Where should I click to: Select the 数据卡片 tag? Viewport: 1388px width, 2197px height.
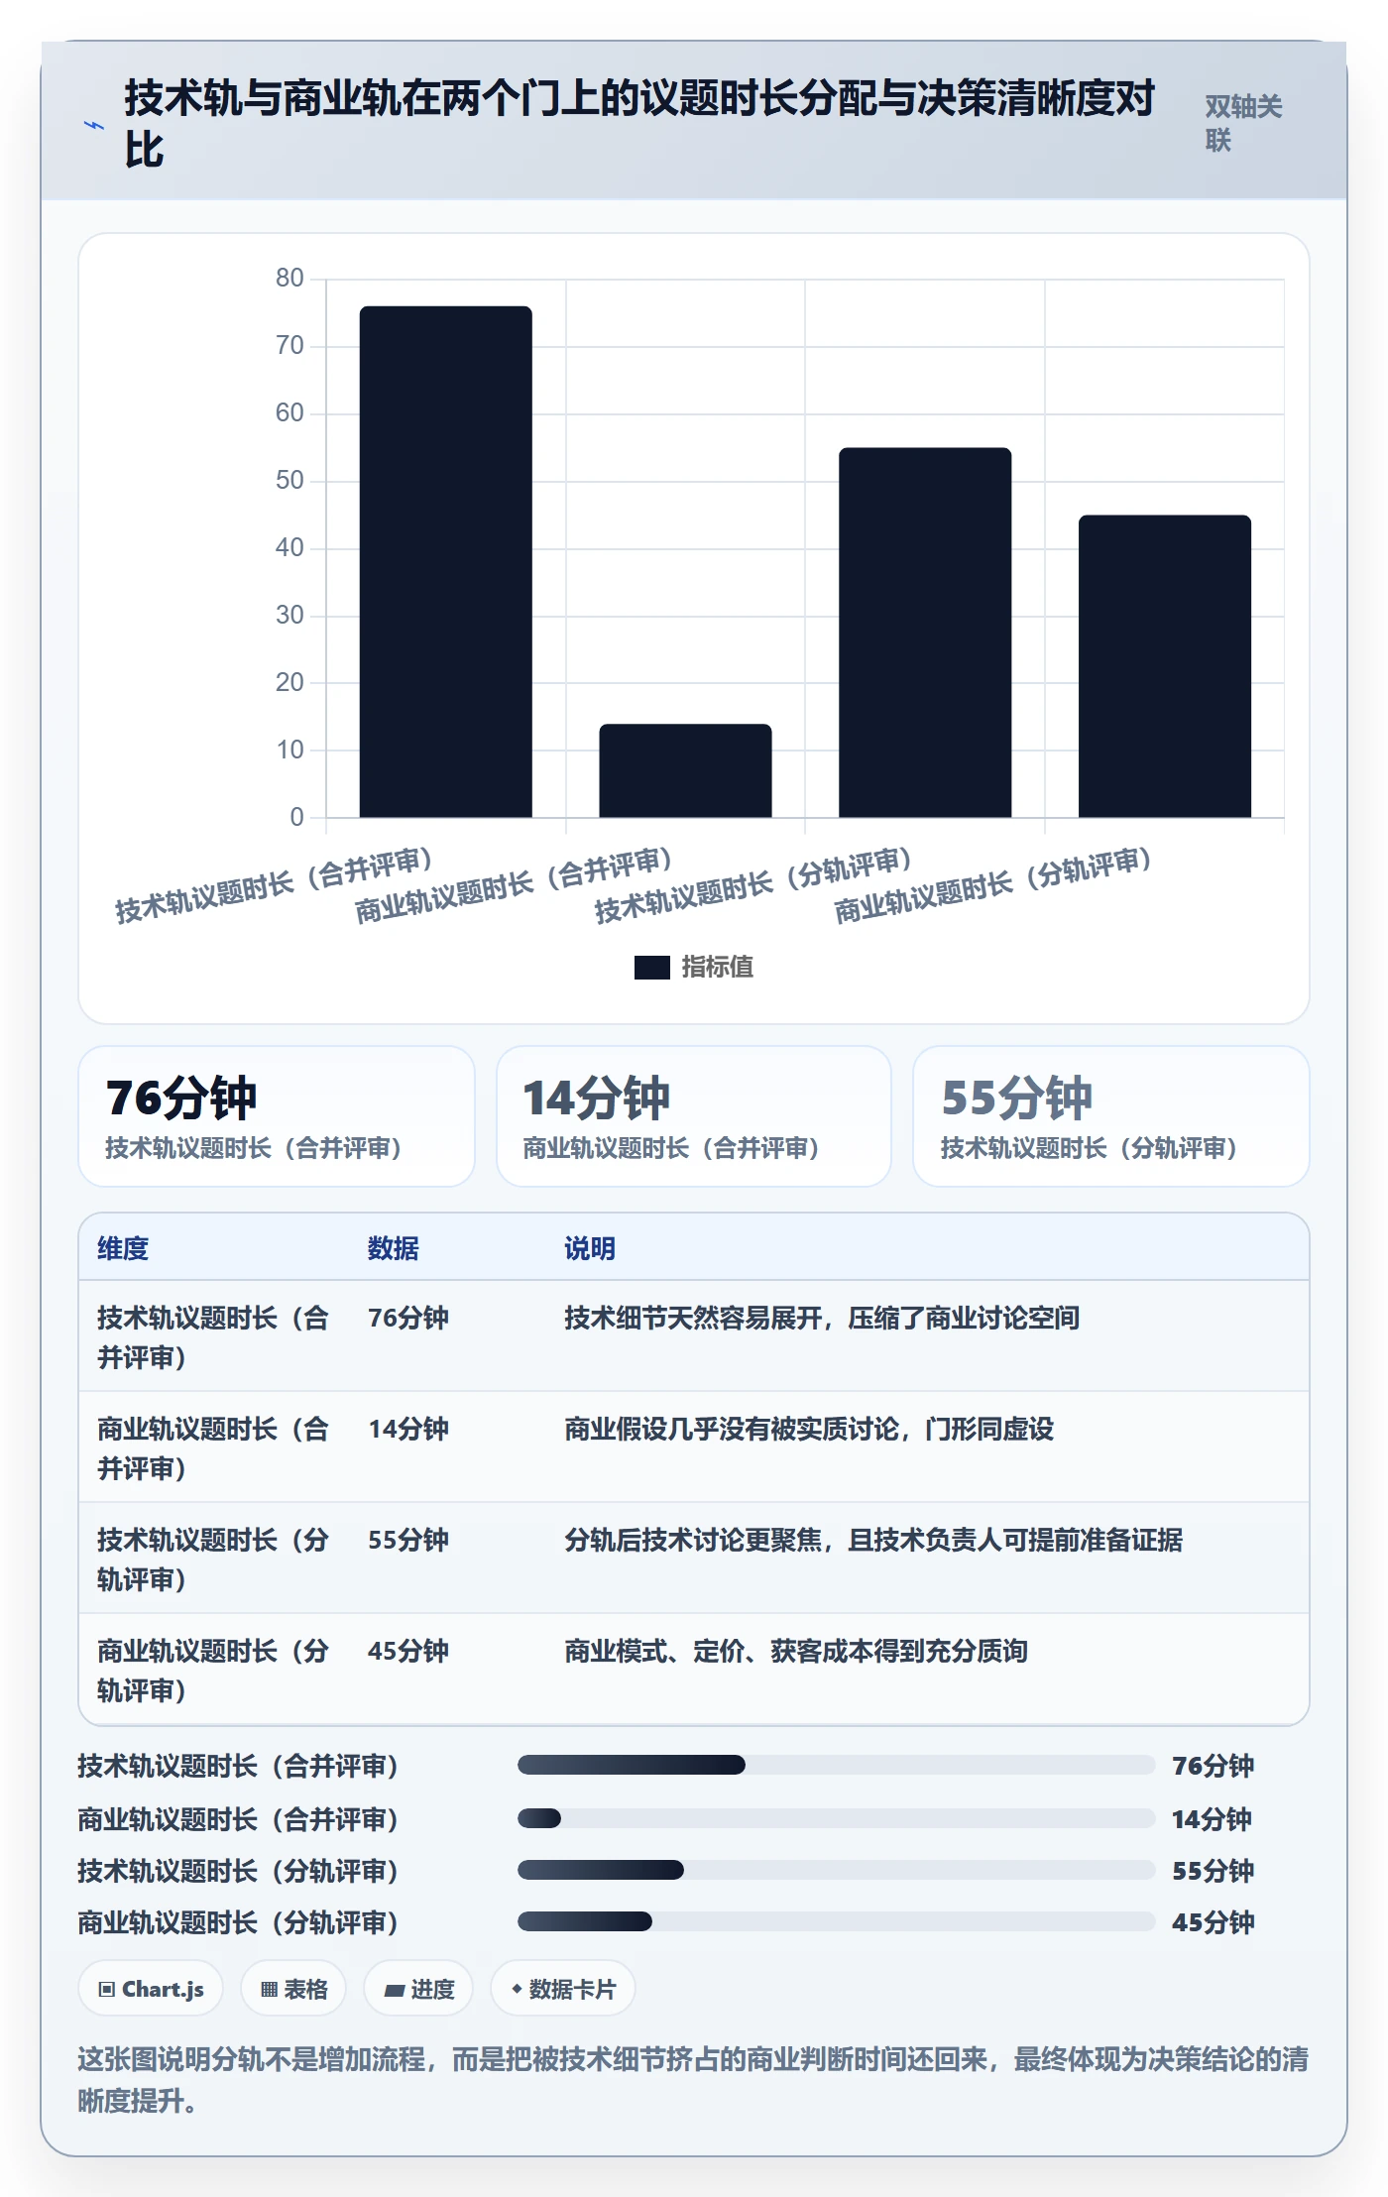pyautogui.click(x=562, y=1988)
